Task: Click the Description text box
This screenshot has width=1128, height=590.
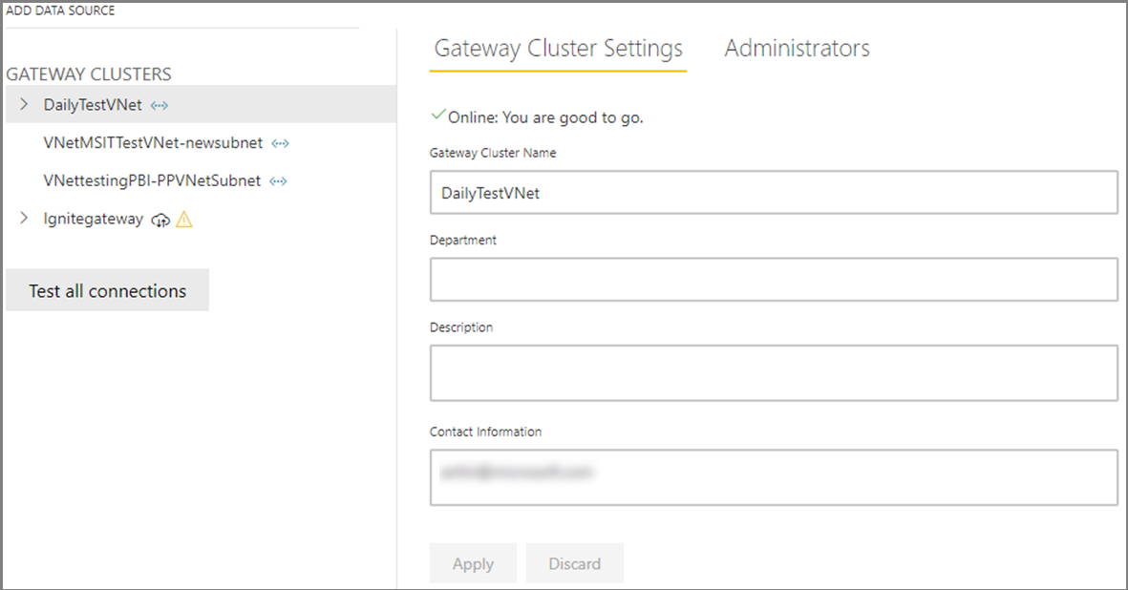Action: pos(774,372)
